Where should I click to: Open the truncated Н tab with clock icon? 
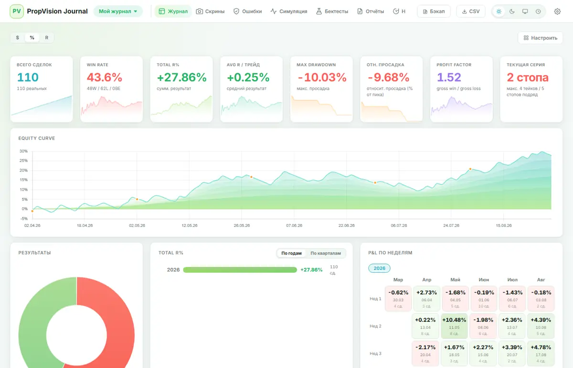click(x=399, y=11)
